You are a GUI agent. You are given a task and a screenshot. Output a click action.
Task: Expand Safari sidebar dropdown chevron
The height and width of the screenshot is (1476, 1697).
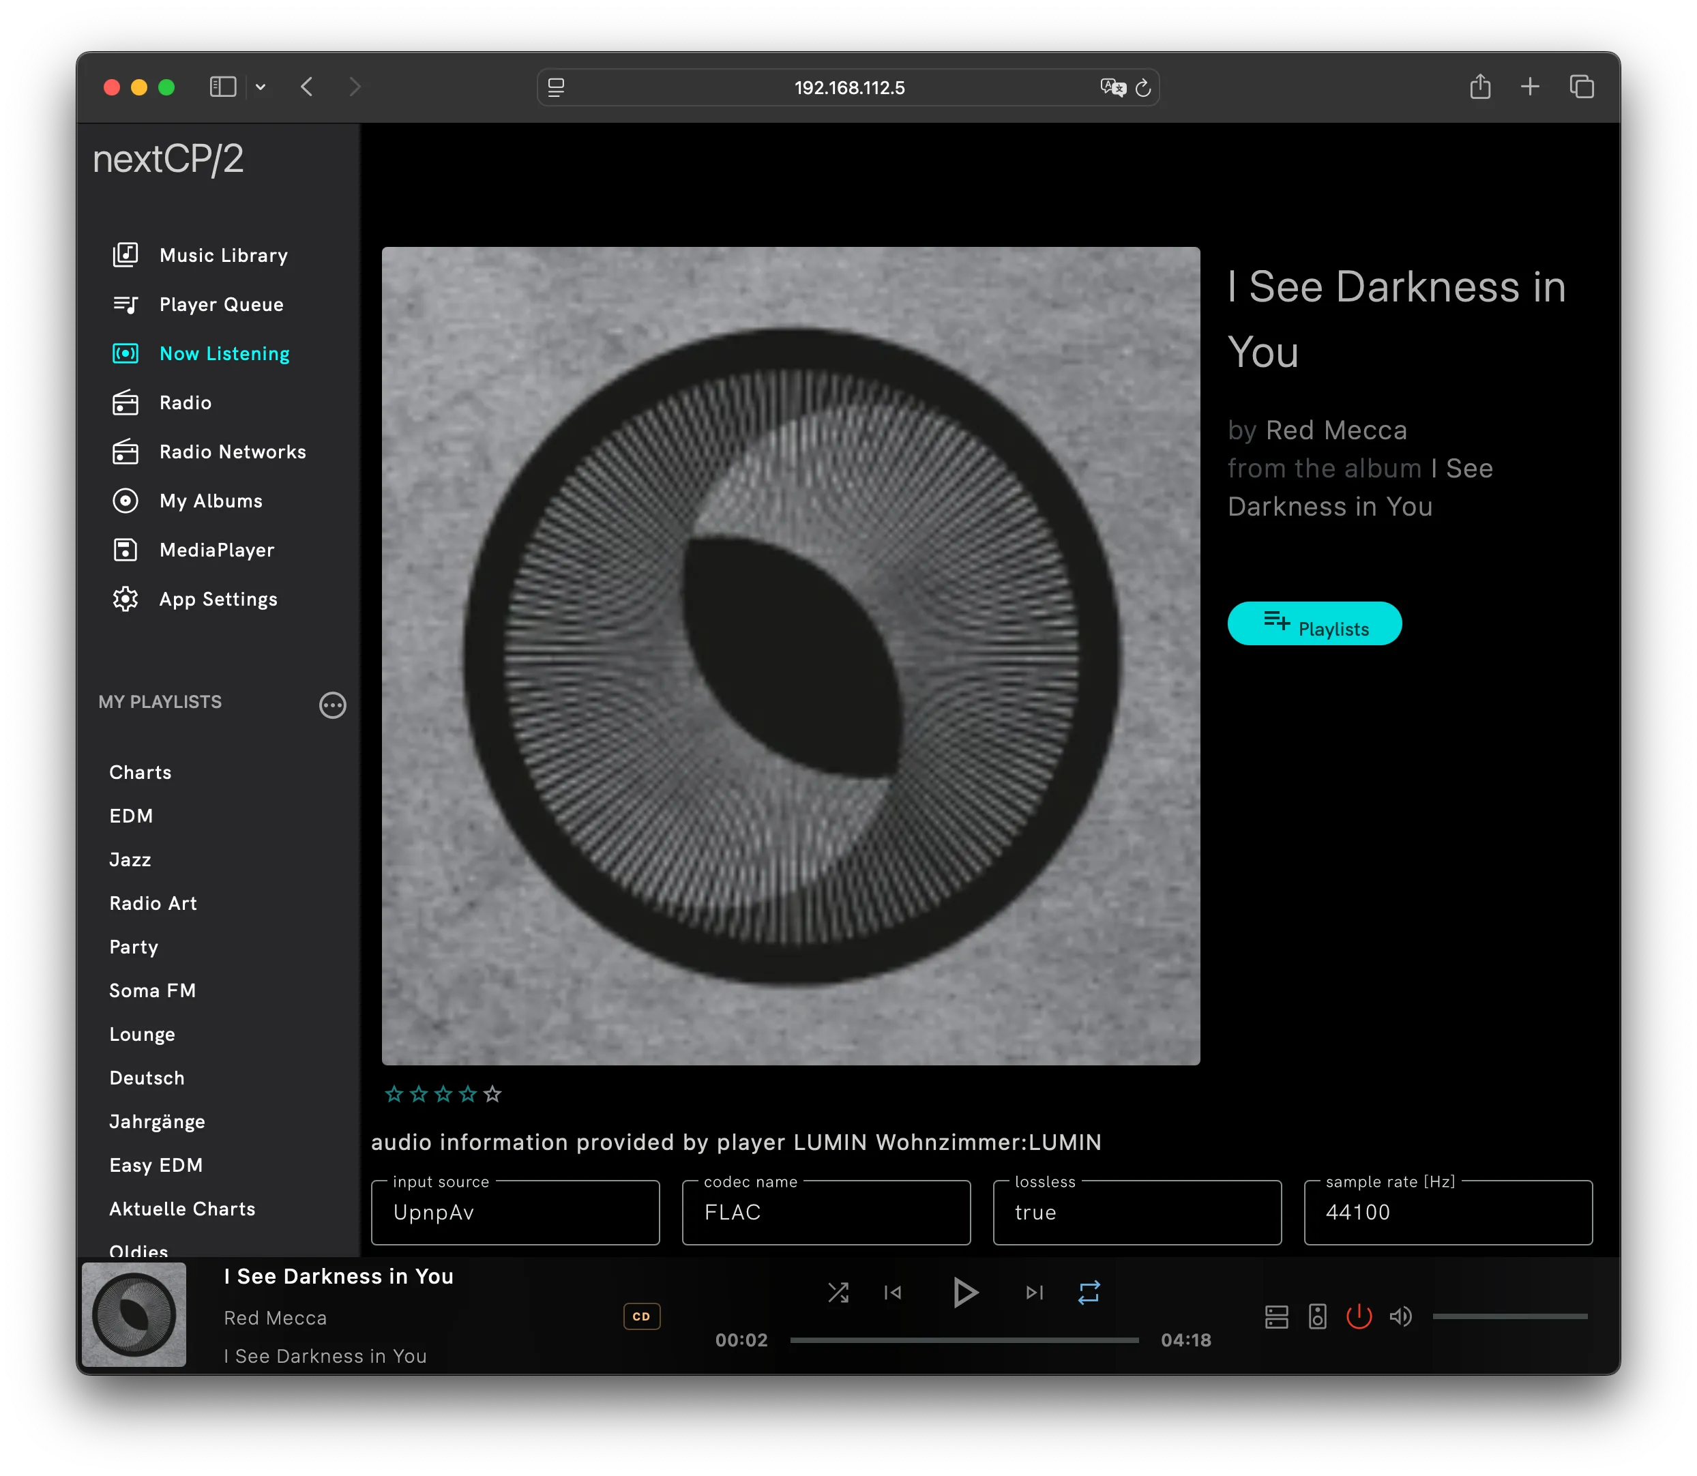[261, 87]
